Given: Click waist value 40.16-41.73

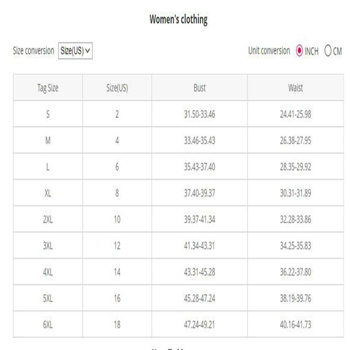Looking at the screenshot, I should coord(295,324).
